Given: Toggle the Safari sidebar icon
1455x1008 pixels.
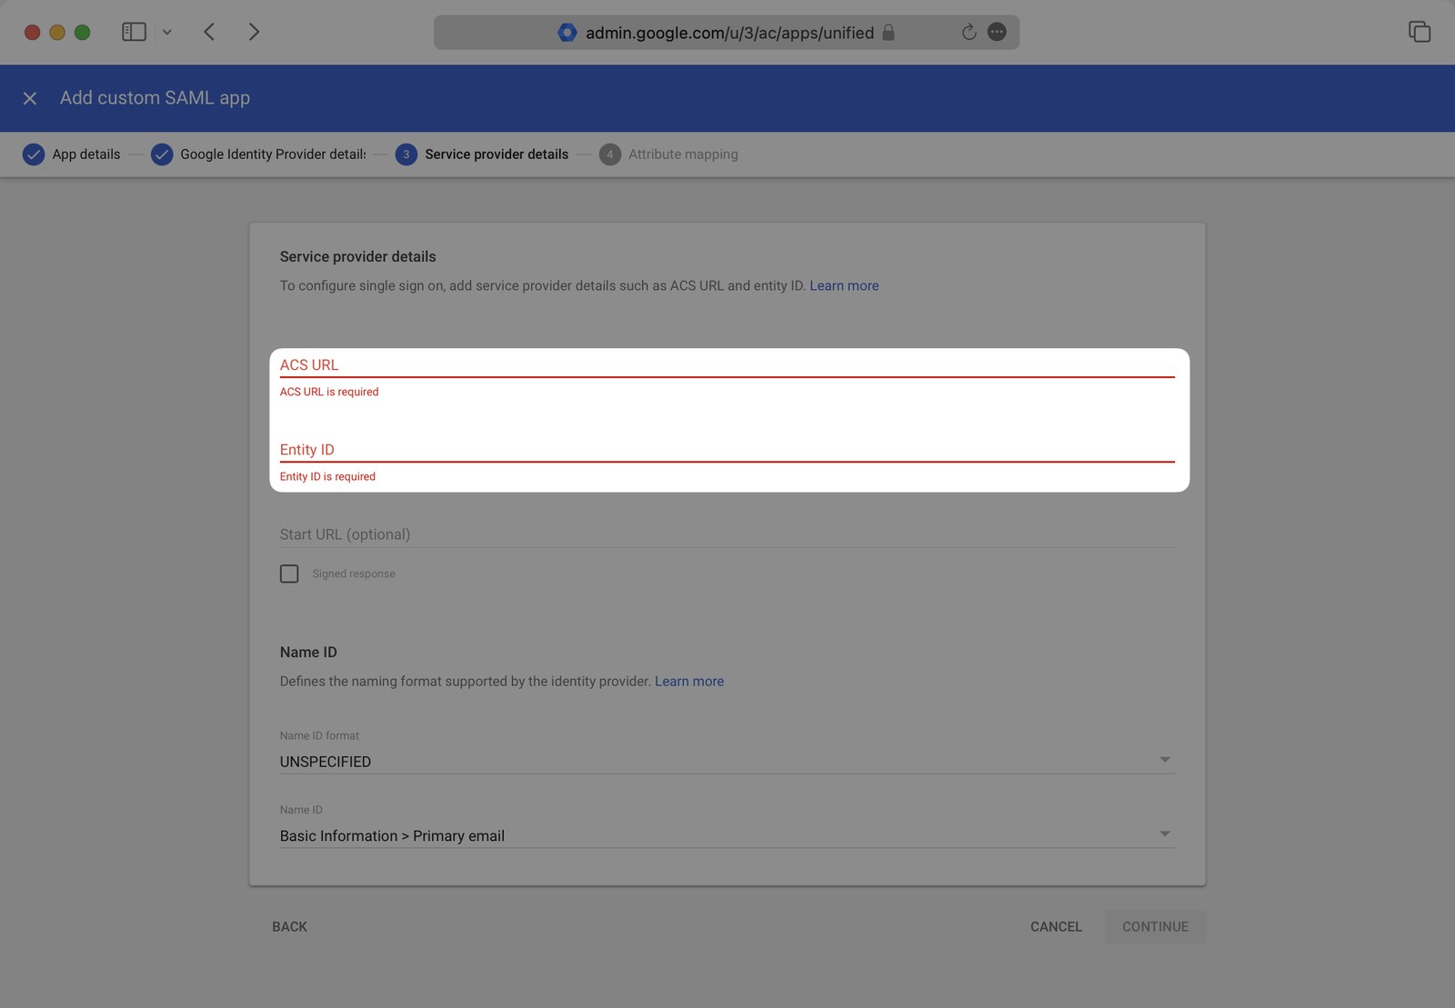Looking at the screenshot, I should point(134,32).
